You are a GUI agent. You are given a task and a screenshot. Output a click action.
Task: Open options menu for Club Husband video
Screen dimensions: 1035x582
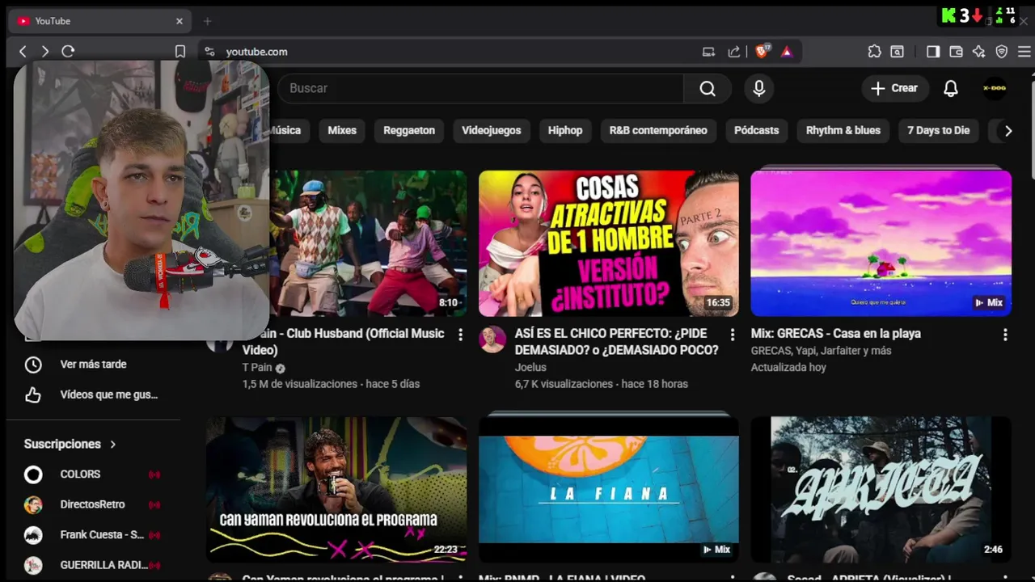[460, 334]
